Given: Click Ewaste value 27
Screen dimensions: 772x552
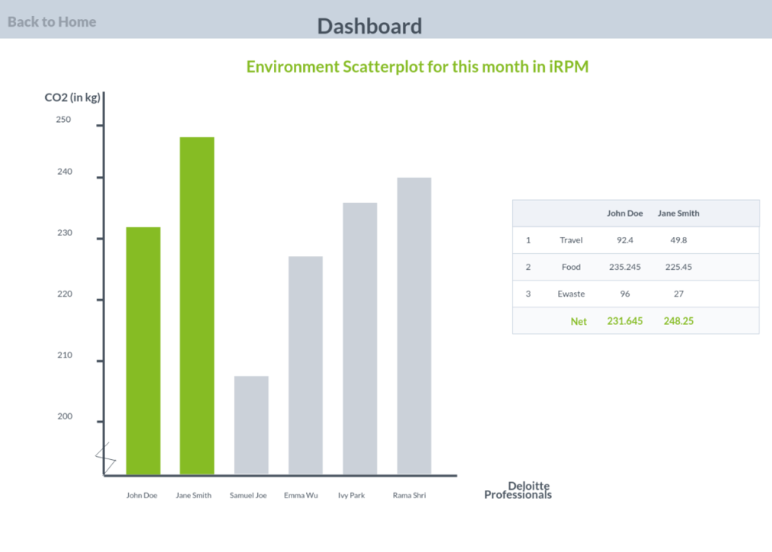Looking at the screenshot, I should coord(678,294).
